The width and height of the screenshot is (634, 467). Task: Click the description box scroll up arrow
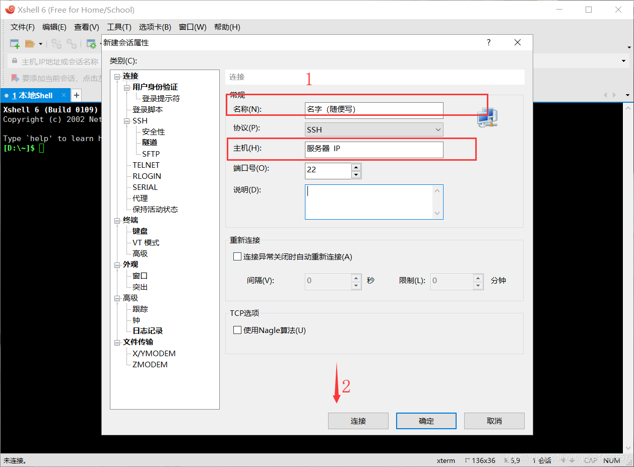click(437, 190)
